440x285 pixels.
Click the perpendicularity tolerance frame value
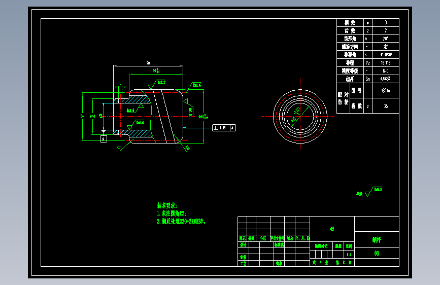(x=223, y=128)
